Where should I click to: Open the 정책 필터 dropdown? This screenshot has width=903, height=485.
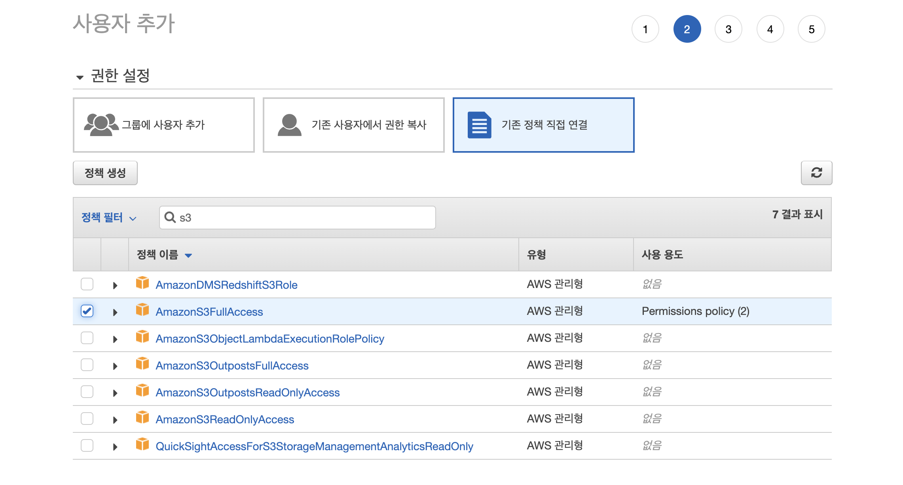(108, 218)
